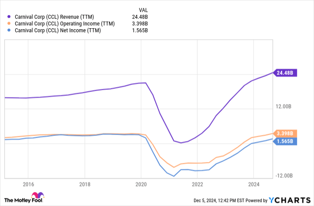This screenshot has height=206, width=314.
Task: Select the Carnival Corp Revenue (TTM) legend label
Action: tap(54, 17)
